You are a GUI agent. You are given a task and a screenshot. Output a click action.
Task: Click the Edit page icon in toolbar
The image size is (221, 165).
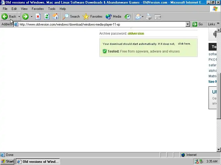pyautogui.click(x=157, y=16)
